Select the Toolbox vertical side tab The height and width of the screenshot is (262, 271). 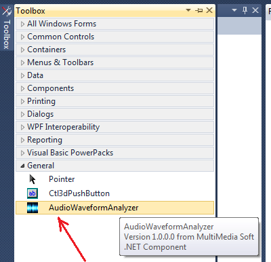[7, 27]
